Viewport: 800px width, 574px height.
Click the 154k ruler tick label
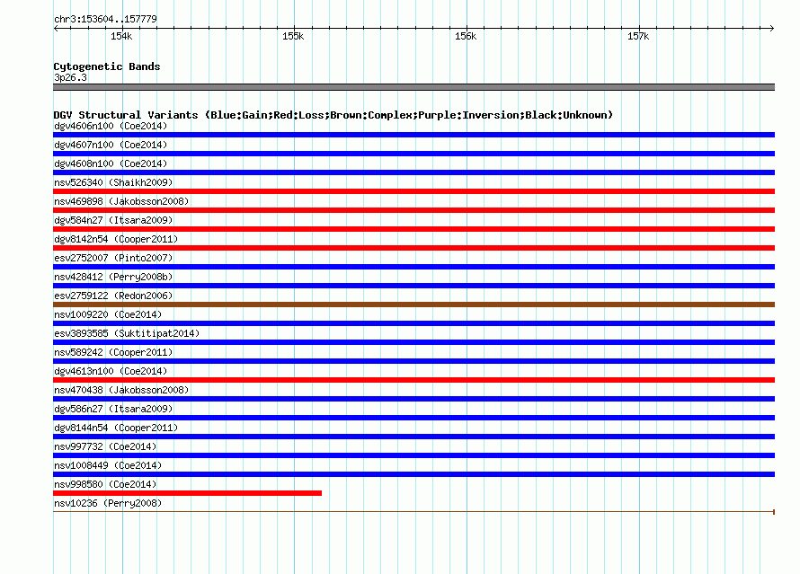point(121,36)
